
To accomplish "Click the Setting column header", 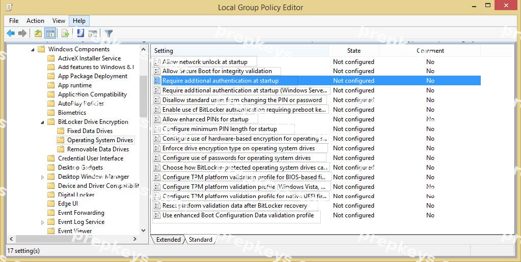I will [x=239, y=51].
